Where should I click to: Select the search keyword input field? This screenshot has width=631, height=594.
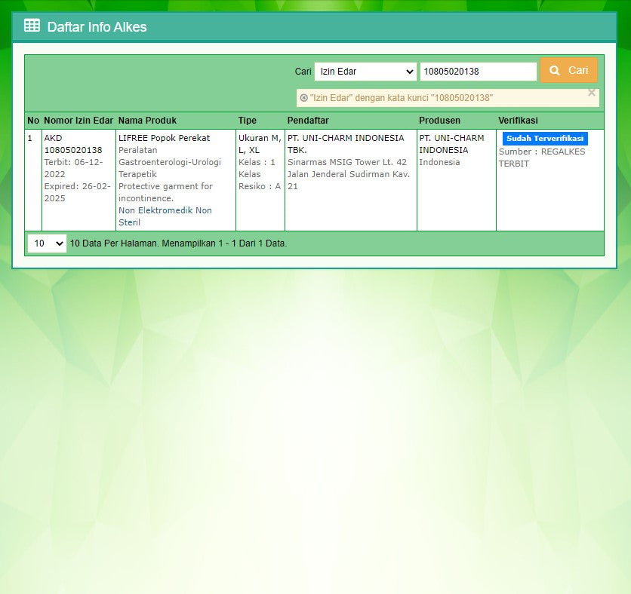click(479, 71)
